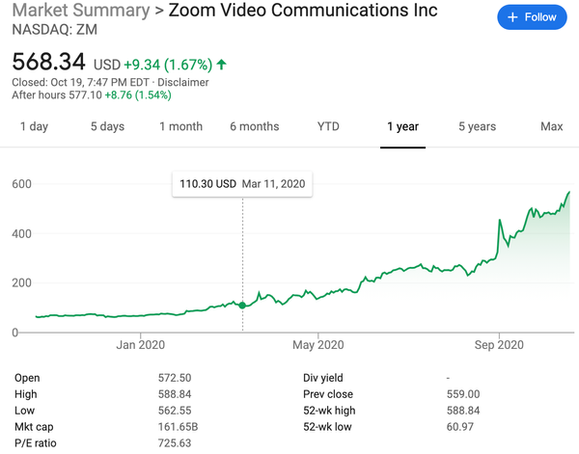Open the 5 years chart range

[x=477, y=126]
